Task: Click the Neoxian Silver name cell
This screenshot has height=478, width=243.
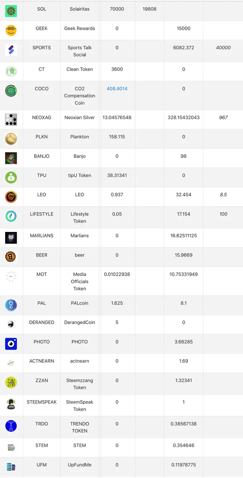Action: pos(80,119)
